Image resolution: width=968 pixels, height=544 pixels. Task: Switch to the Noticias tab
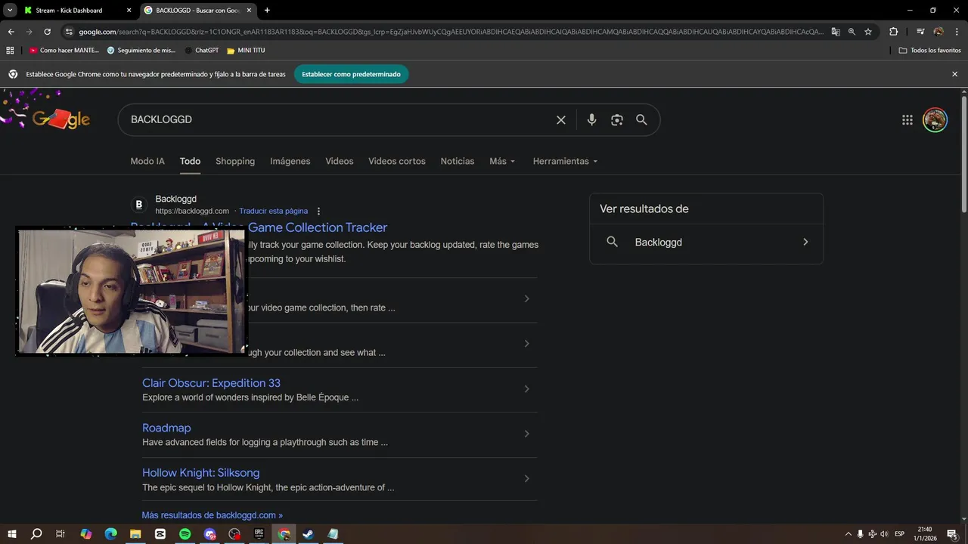(x=458, y=161)
